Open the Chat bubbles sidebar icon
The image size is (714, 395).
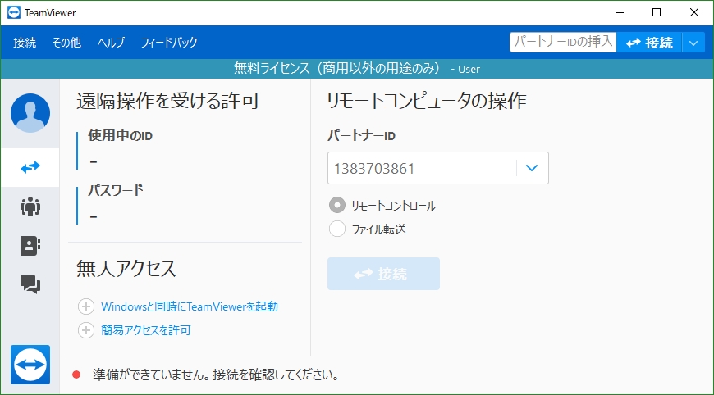click(30, 284)
